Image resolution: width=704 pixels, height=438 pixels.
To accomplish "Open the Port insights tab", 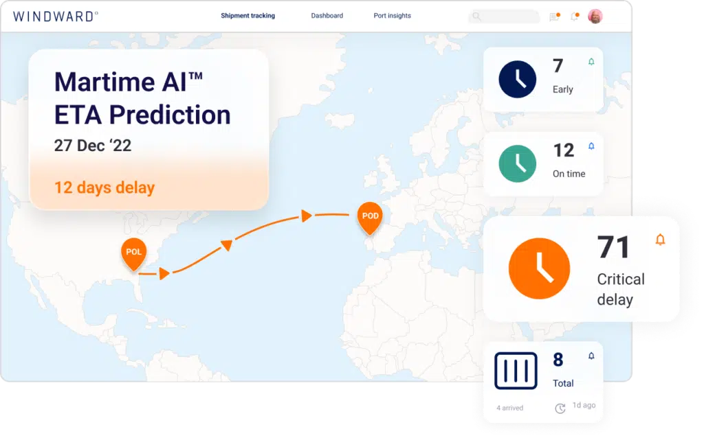I will tap(392, 16).
